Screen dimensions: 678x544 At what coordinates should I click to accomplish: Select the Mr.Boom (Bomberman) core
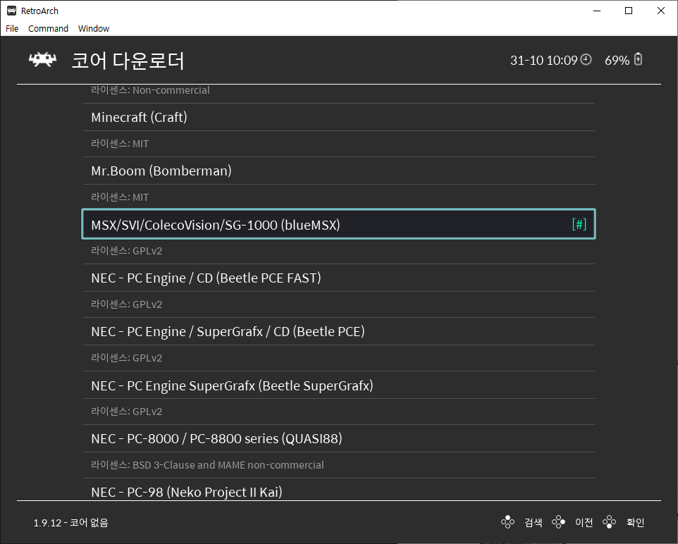[x=339, y=171]
